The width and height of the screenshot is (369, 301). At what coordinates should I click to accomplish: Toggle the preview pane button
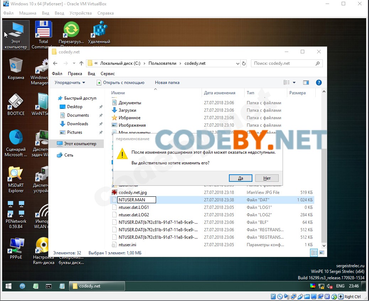pos(306,83)
